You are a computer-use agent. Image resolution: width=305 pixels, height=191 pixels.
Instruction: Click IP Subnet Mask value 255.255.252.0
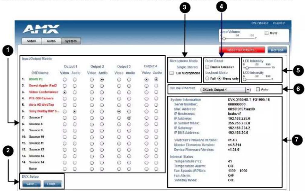click(x=239, y=123)
